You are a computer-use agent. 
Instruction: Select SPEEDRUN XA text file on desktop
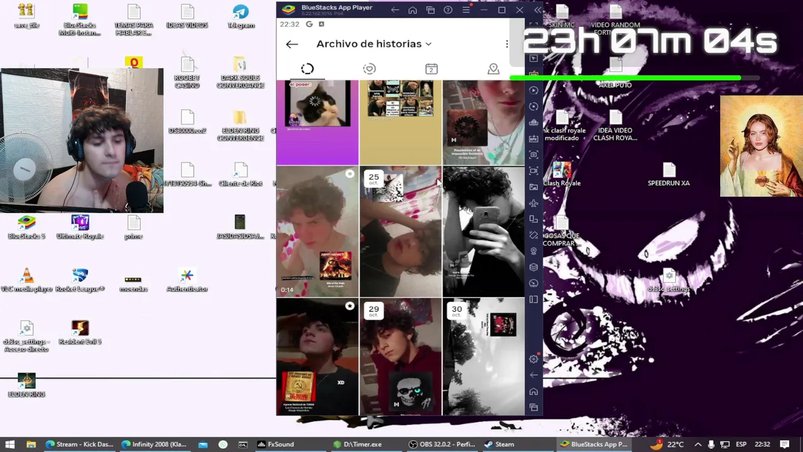(669, 175)
